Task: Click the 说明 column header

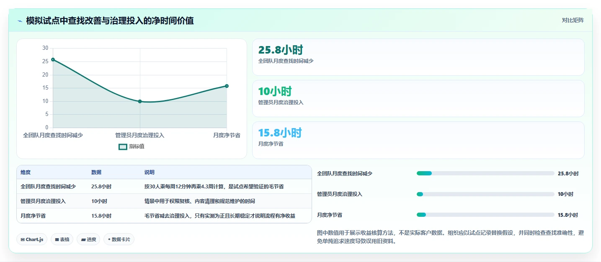Action: 150,172
